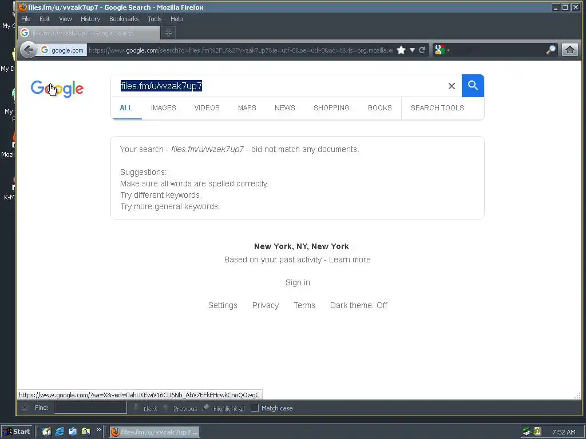Viewport: 586px width, 439px height.
Task: Click the third quick launch icon on taskbar
Action: 73,432
